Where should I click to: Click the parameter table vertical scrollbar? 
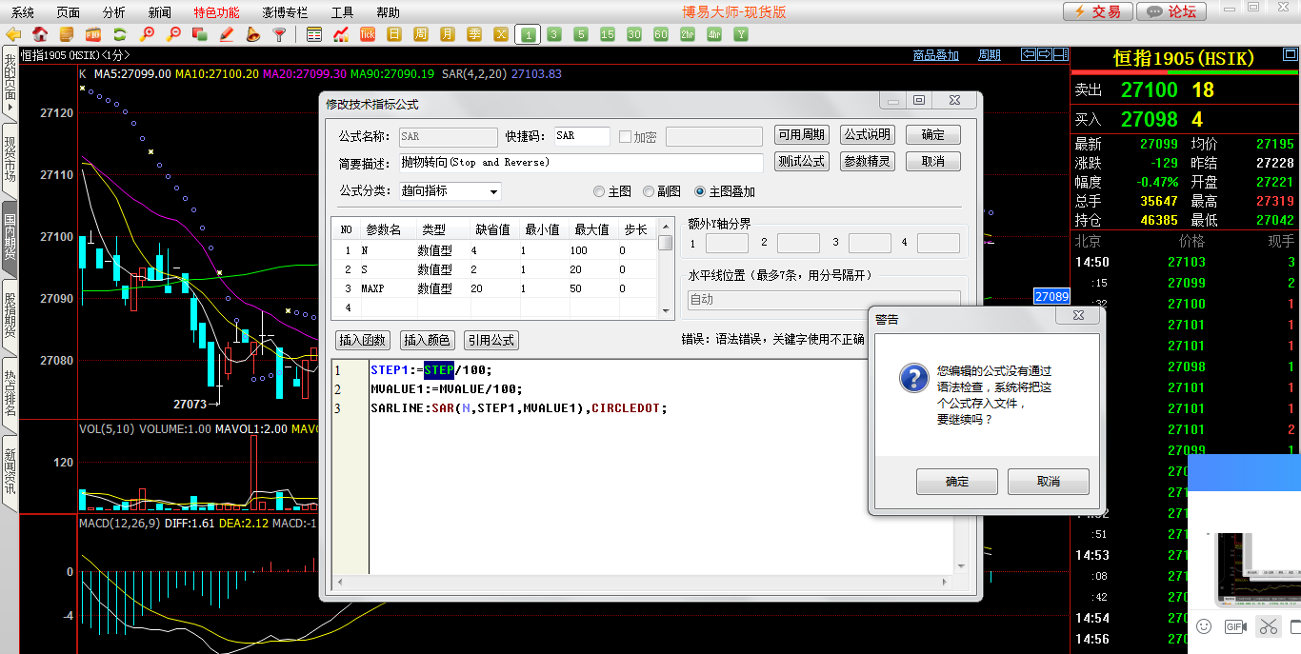coord(666,276)
